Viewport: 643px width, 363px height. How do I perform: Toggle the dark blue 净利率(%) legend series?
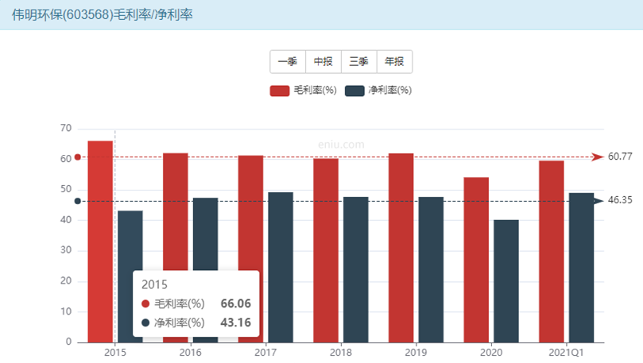click(x=378, y=91)
